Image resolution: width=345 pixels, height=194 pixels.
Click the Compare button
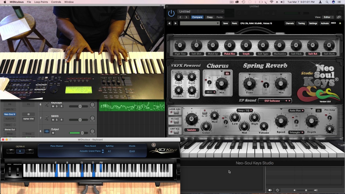197,17
